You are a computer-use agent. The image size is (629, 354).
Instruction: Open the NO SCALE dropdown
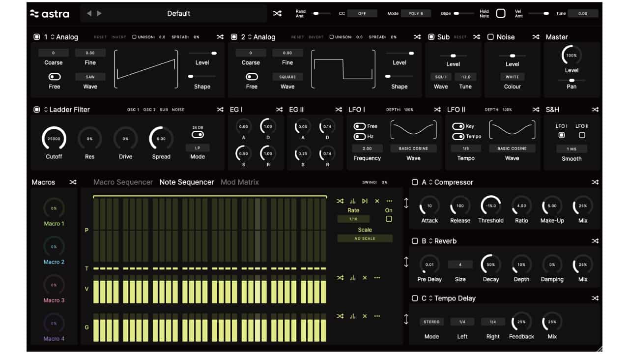365,238
